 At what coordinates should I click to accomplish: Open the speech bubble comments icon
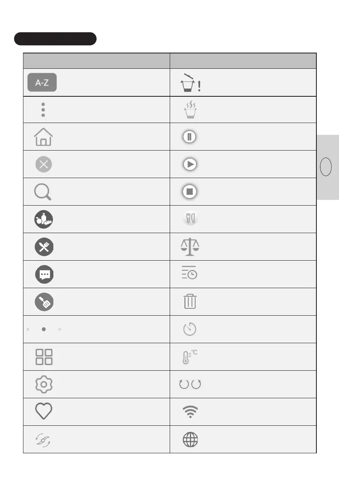pyautogui.click(x=44, y=274)
